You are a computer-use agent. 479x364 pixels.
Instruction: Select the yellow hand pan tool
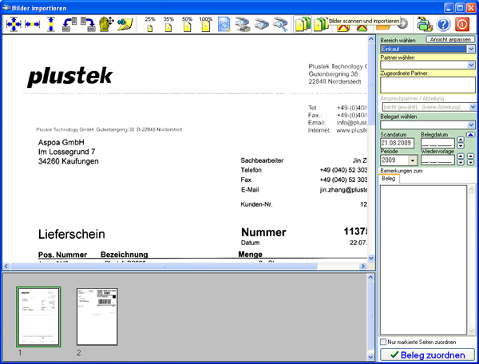click(x=106, y=24)
